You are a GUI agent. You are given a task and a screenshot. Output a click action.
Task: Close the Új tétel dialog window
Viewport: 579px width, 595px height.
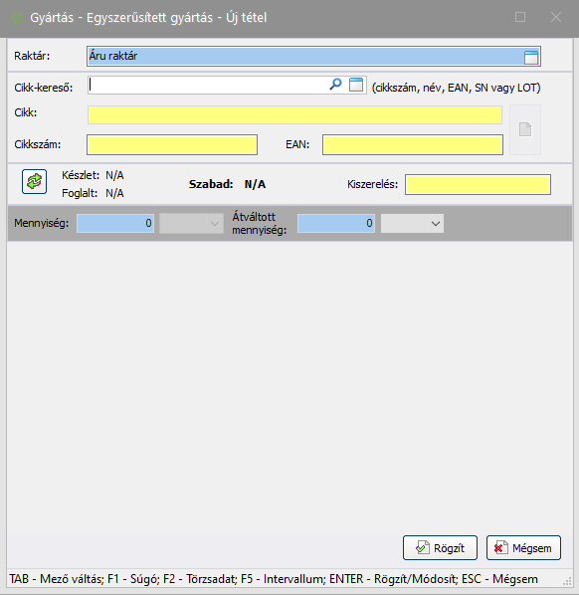[x=556, y=17]
